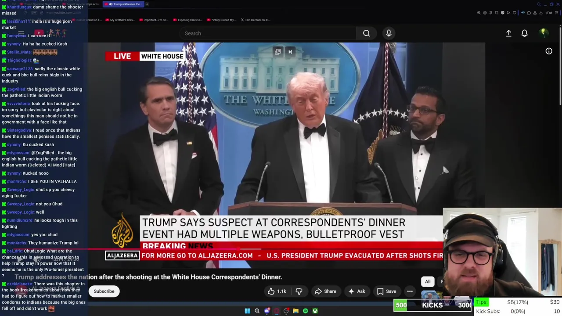The width and height of the screenshot is (562, 316).
Task: Open Spotify from the taskbar
Action: [305, 311]
